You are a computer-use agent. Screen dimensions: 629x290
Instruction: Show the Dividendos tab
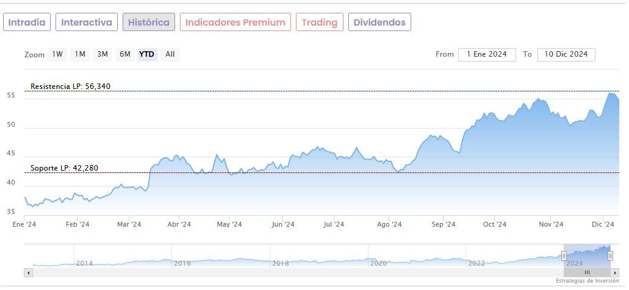(x=379, y=23)
